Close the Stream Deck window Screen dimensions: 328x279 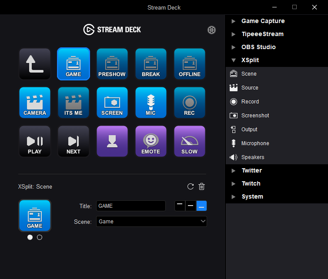pos(315,7)
